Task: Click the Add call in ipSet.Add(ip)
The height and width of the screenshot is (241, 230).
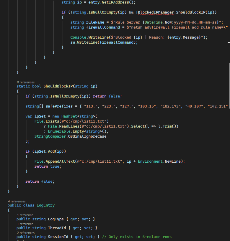Action: pyautogui.click(x=51, y=151)
